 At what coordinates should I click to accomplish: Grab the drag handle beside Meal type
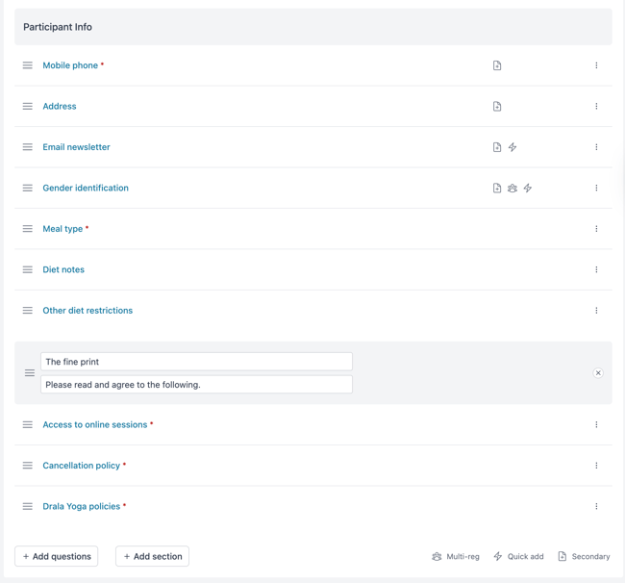(x=28, y=229)
